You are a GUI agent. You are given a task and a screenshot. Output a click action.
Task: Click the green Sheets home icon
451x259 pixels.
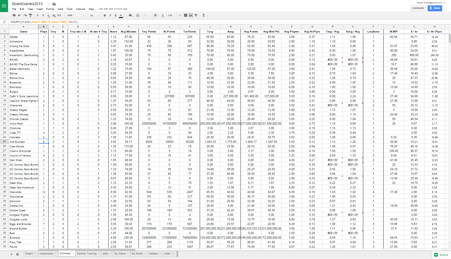4,6
